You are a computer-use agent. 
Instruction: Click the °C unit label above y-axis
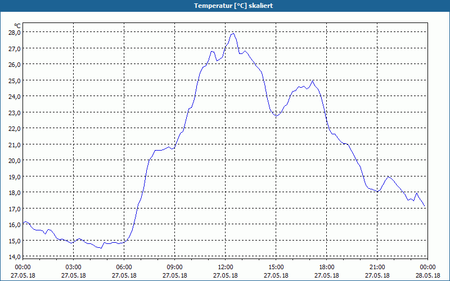click(17, 26)
